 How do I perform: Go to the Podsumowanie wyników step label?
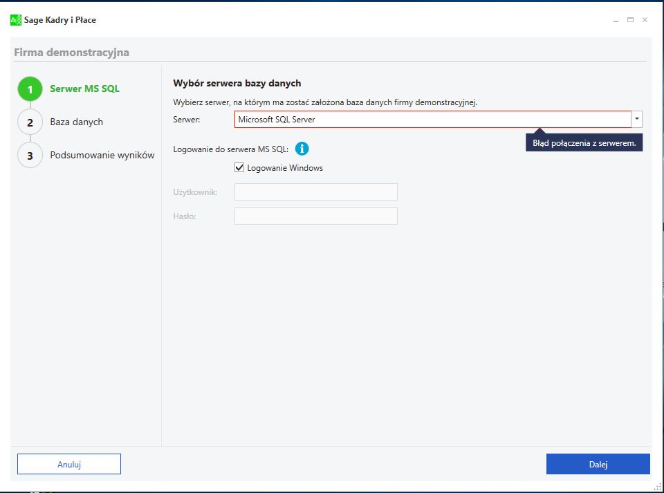tap(102, 155)
